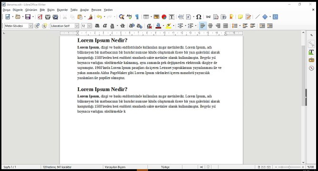The height and width of the screenshot is (171, 318).
Task: Expand the font color arrow
Action: point(163,26)
